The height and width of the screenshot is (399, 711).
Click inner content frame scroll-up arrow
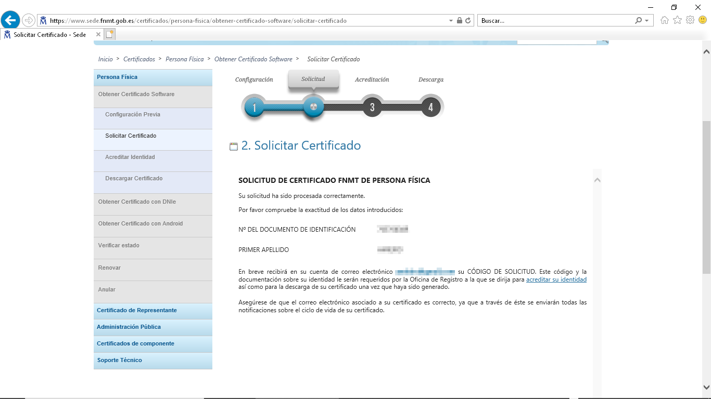[598, 180]
